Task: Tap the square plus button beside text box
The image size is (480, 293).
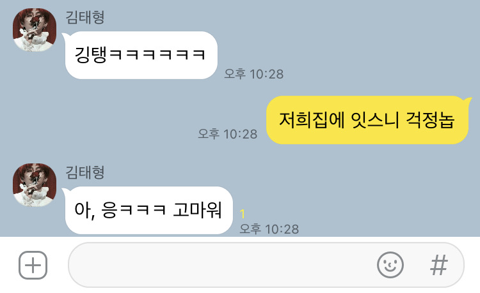Action: [x=33, y=265]
